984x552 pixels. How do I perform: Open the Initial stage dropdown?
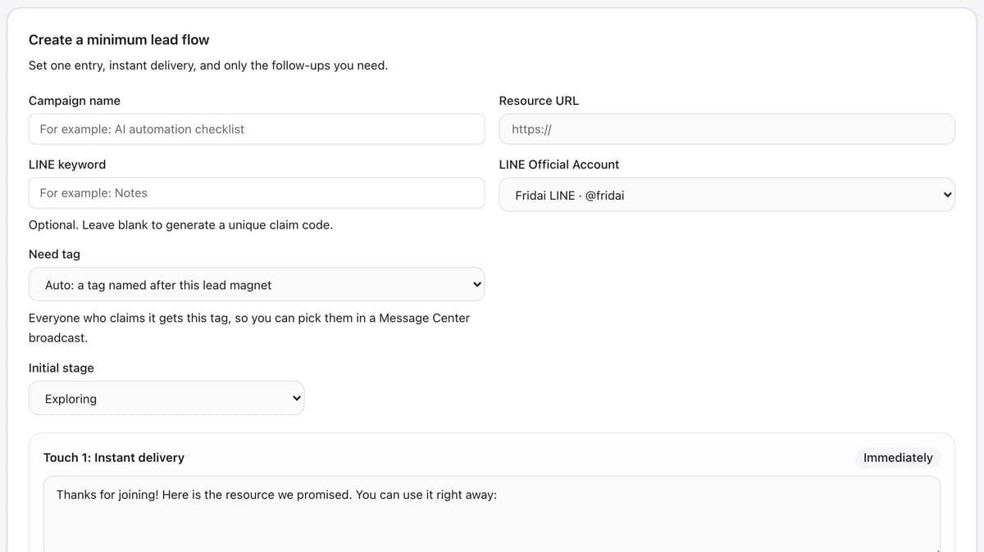(166, 398)
